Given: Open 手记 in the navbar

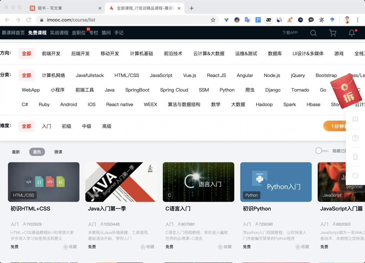Looking at the screenshot, I should [119, 33].
